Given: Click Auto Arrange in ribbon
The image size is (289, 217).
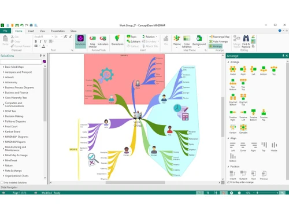Looking at the screenshot, I should click(218, 42).
